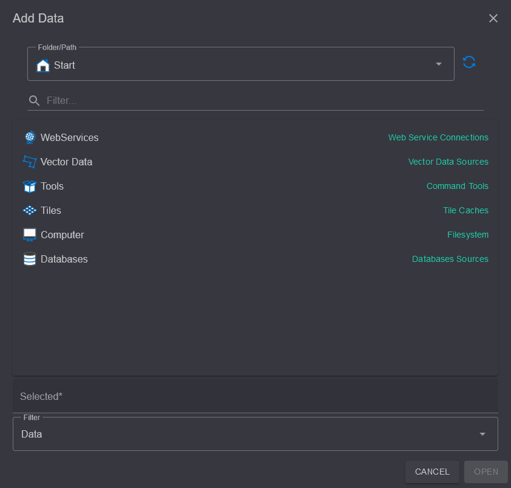Click the Open button
The image size is (511, 488).
[486, 472]
